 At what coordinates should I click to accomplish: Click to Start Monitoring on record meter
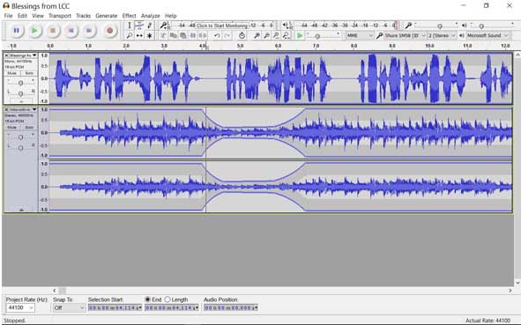222,26
